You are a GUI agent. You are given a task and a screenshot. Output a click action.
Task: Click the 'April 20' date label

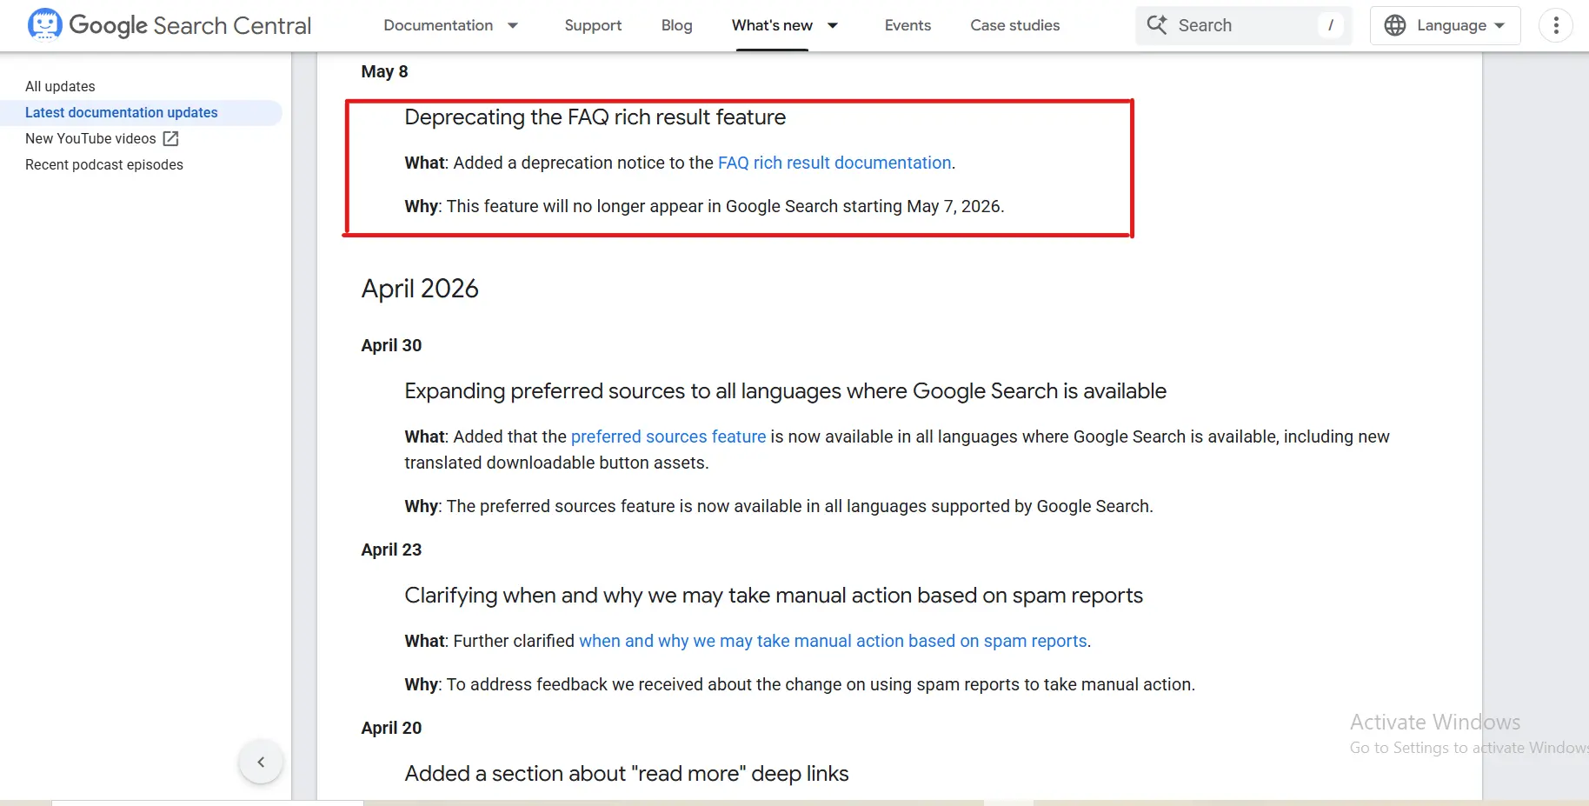(391, 728)
